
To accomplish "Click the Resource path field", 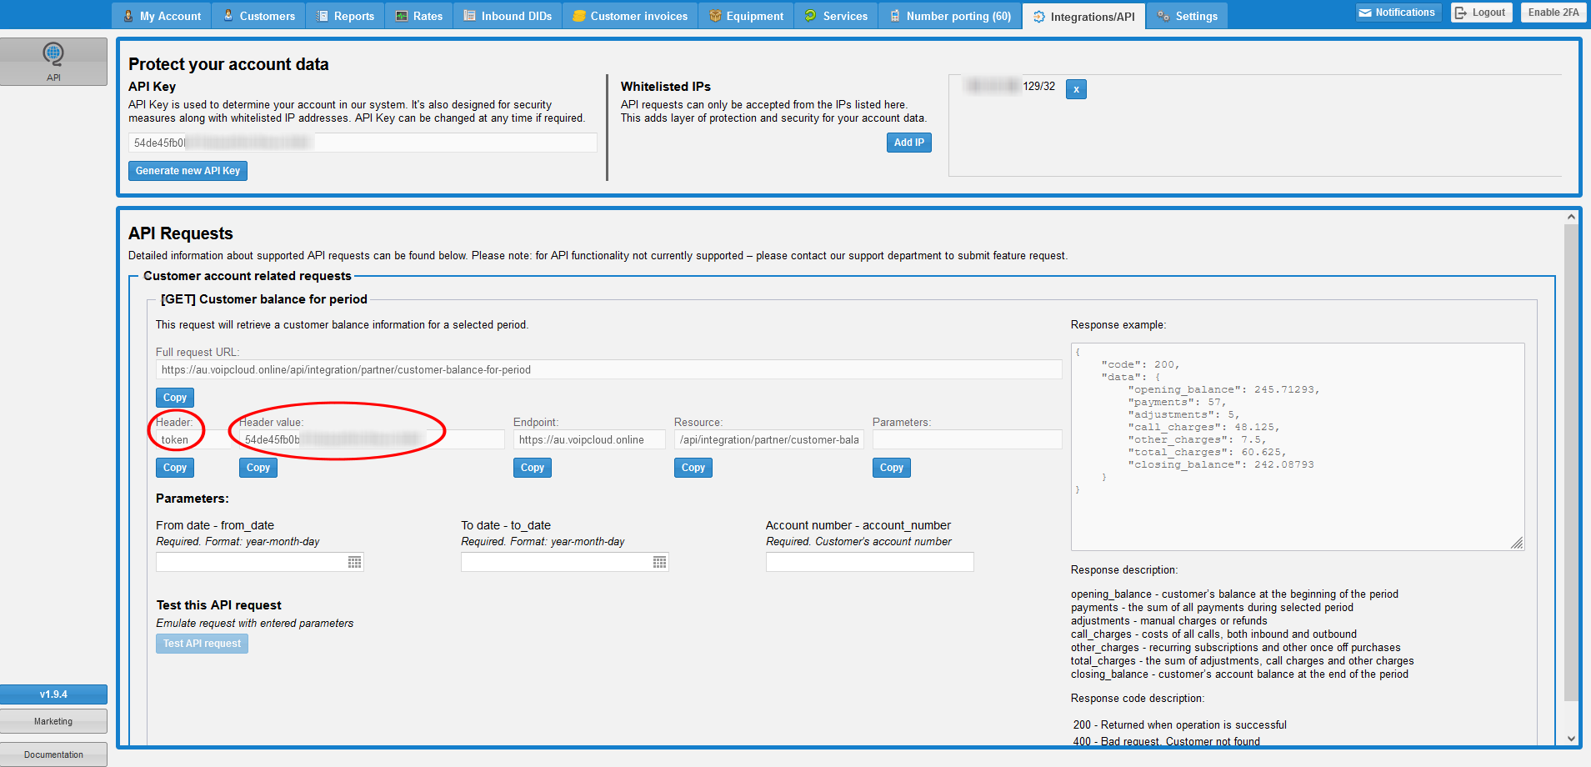I will pyautogui.click(x=769, y=439).
